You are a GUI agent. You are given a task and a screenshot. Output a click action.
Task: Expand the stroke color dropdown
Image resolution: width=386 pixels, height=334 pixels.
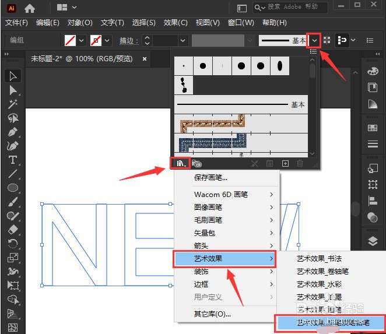[107, 40]
